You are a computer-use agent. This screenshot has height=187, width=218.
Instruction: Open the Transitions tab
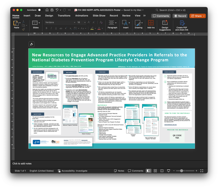click(x=64, y=16)
